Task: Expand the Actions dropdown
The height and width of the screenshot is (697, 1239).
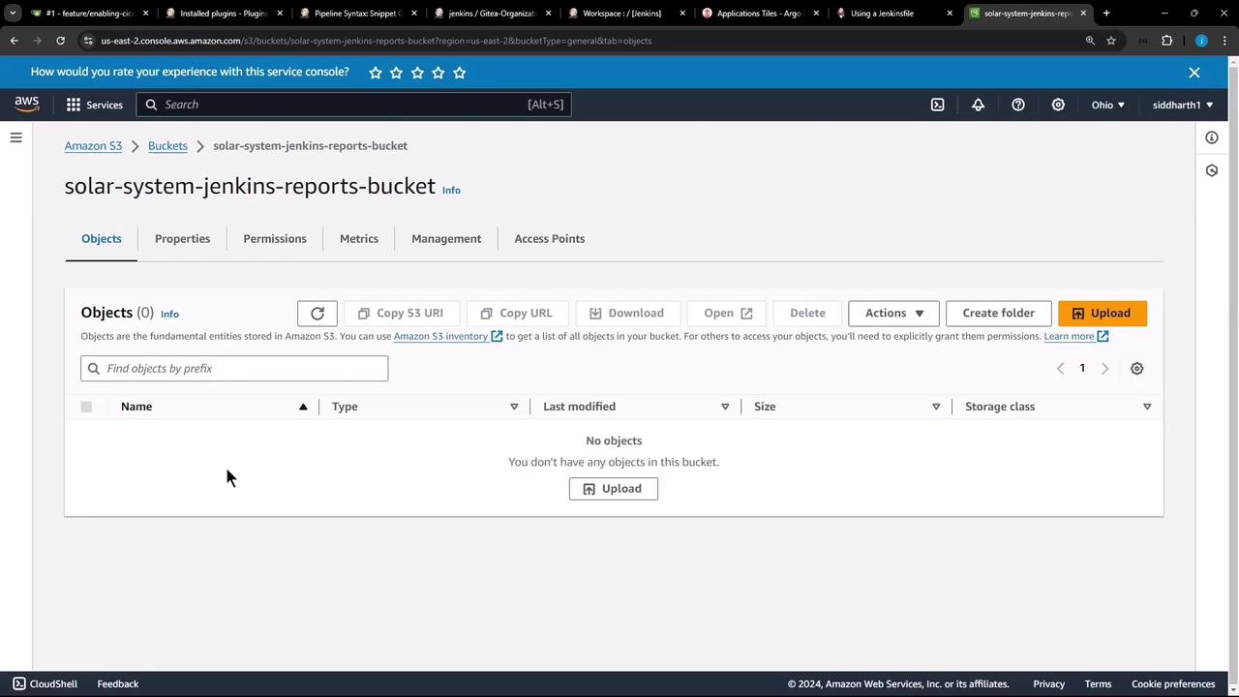Action: pyautogui.click(x=893, y=314)
